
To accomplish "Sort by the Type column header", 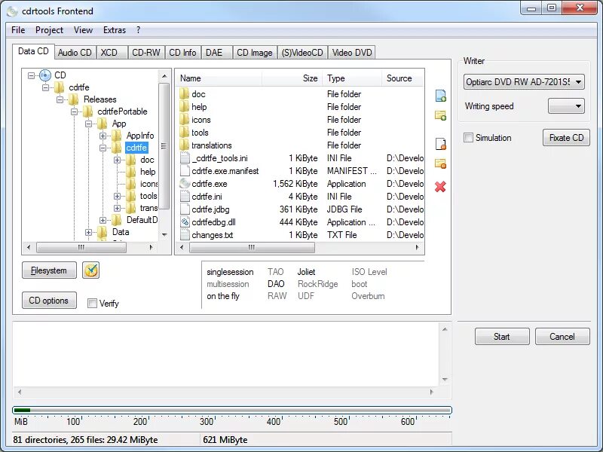I will coord(352,78).
